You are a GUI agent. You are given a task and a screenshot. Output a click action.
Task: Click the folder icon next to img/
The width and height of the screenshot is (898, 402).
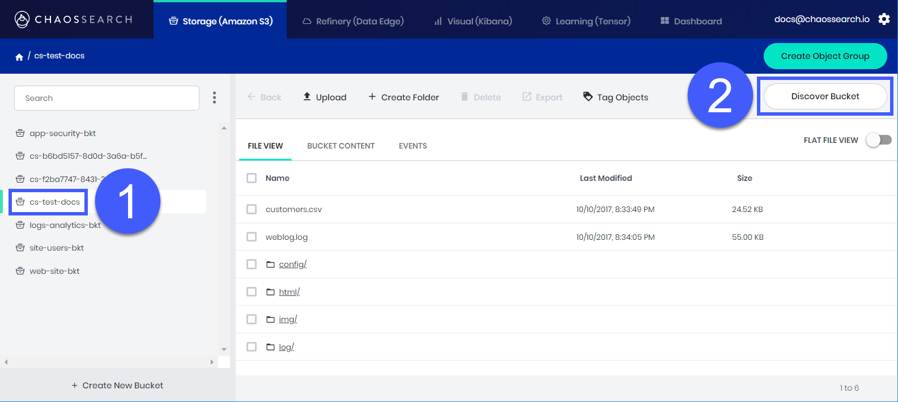pos(270,319)
